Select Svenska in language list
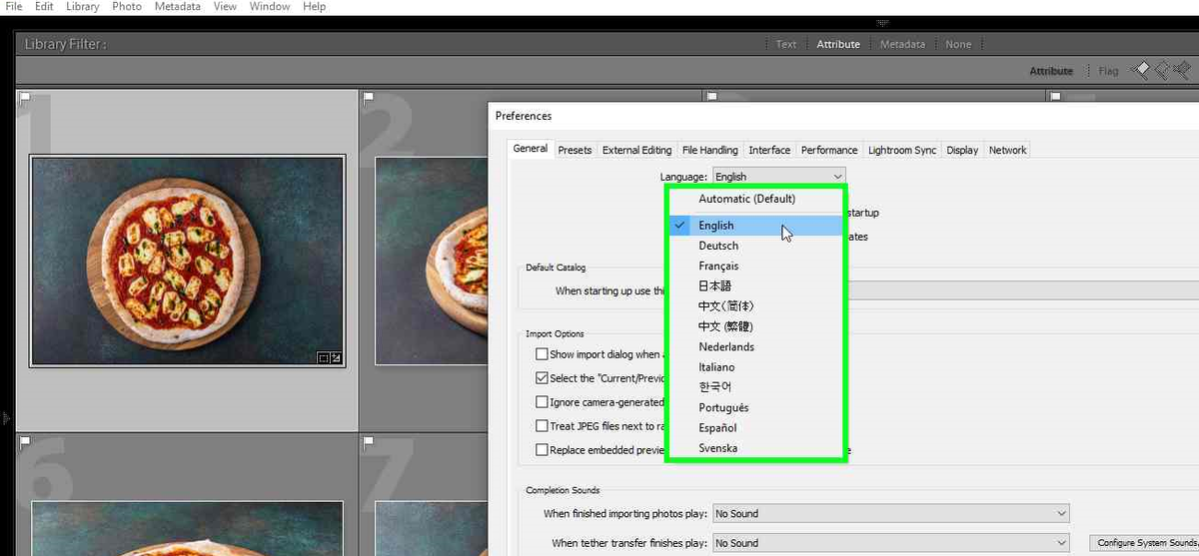Viewport: 1199px width, 556px height. [755, 448]
